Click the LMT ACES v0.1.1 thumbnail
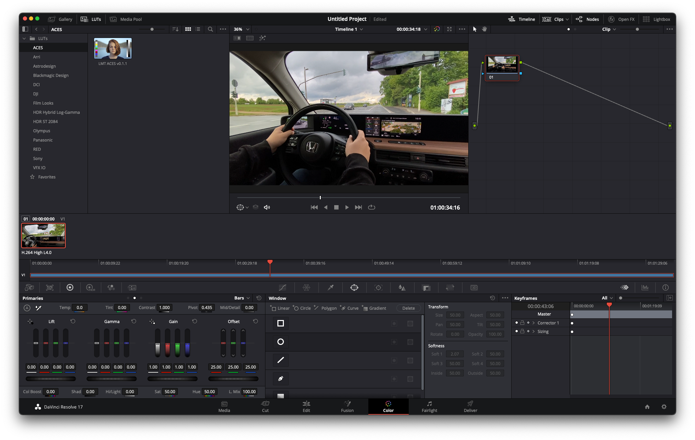Screen dimensions: 695x440 113,49
